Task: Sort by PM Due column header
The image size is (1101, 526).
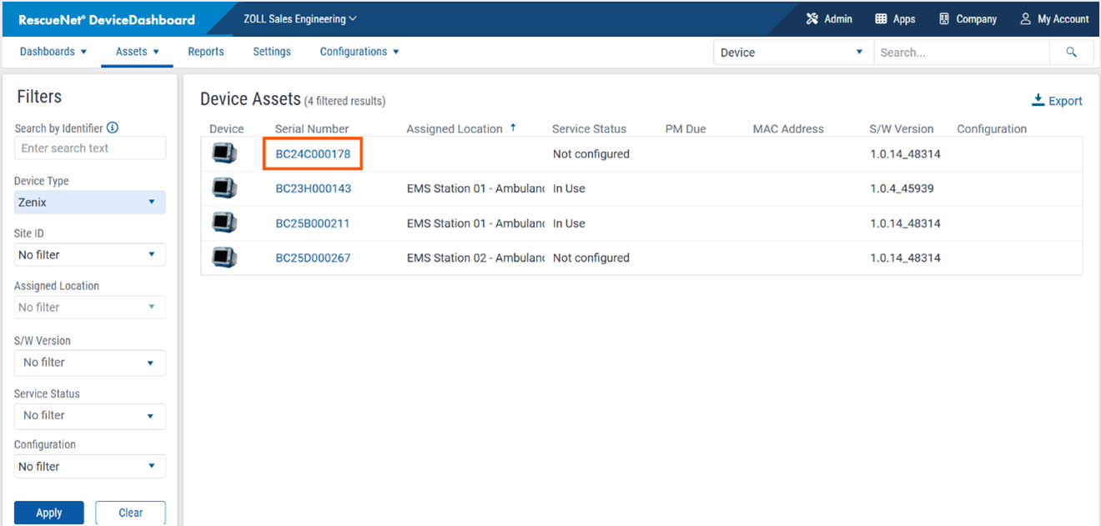Action: [x=686, y=128]
